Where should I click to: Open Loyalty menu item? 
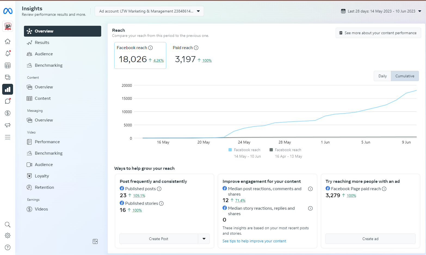coord(63,176)
